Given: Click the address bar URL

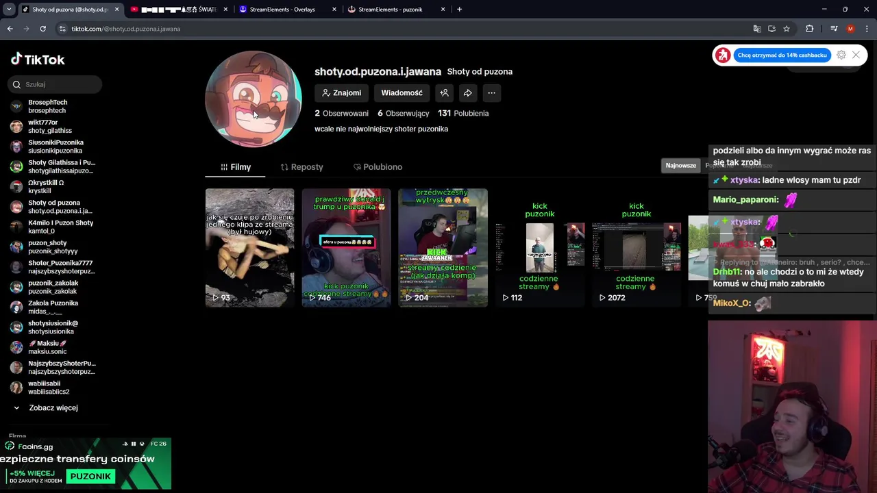Looking at the screenshot, I should 125,29.
